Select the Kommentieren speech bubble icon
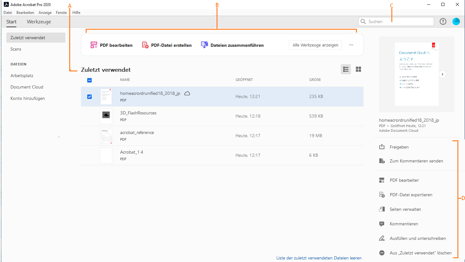The height and width of the screenshot is (262, 465). (382, 224)
